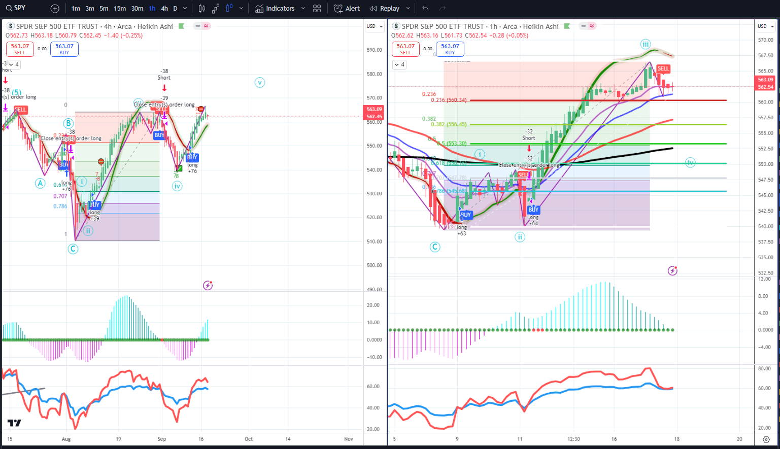Click the lightning icon on 1h chart
Screen dimensions: 780x449
672,270
